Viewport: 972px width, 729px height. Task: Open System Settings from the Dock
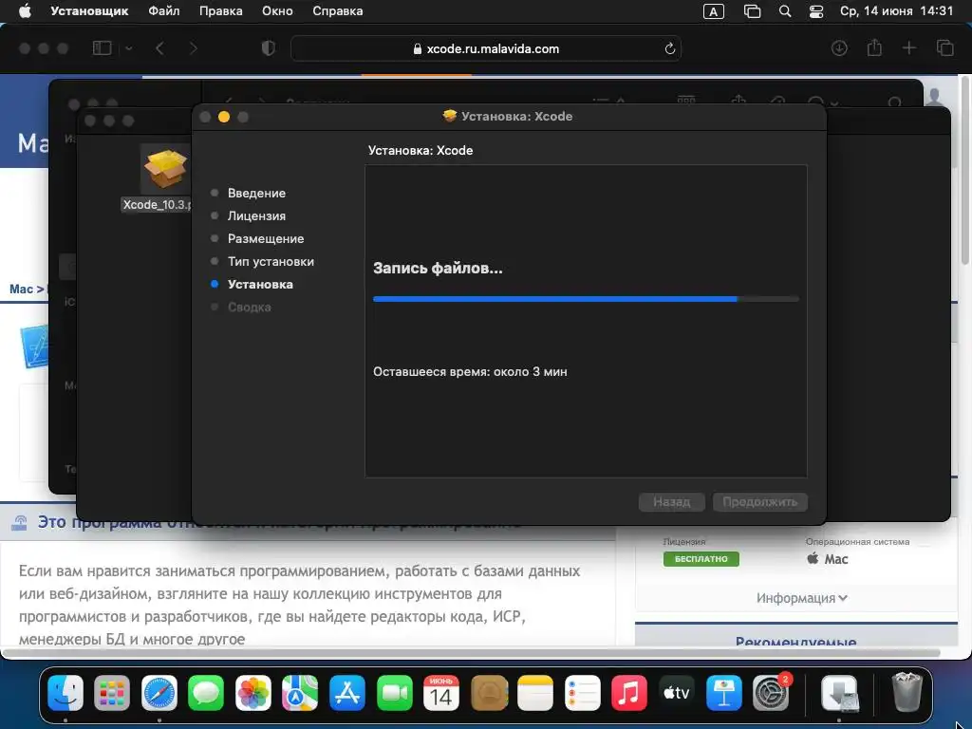tap(771, 692)
